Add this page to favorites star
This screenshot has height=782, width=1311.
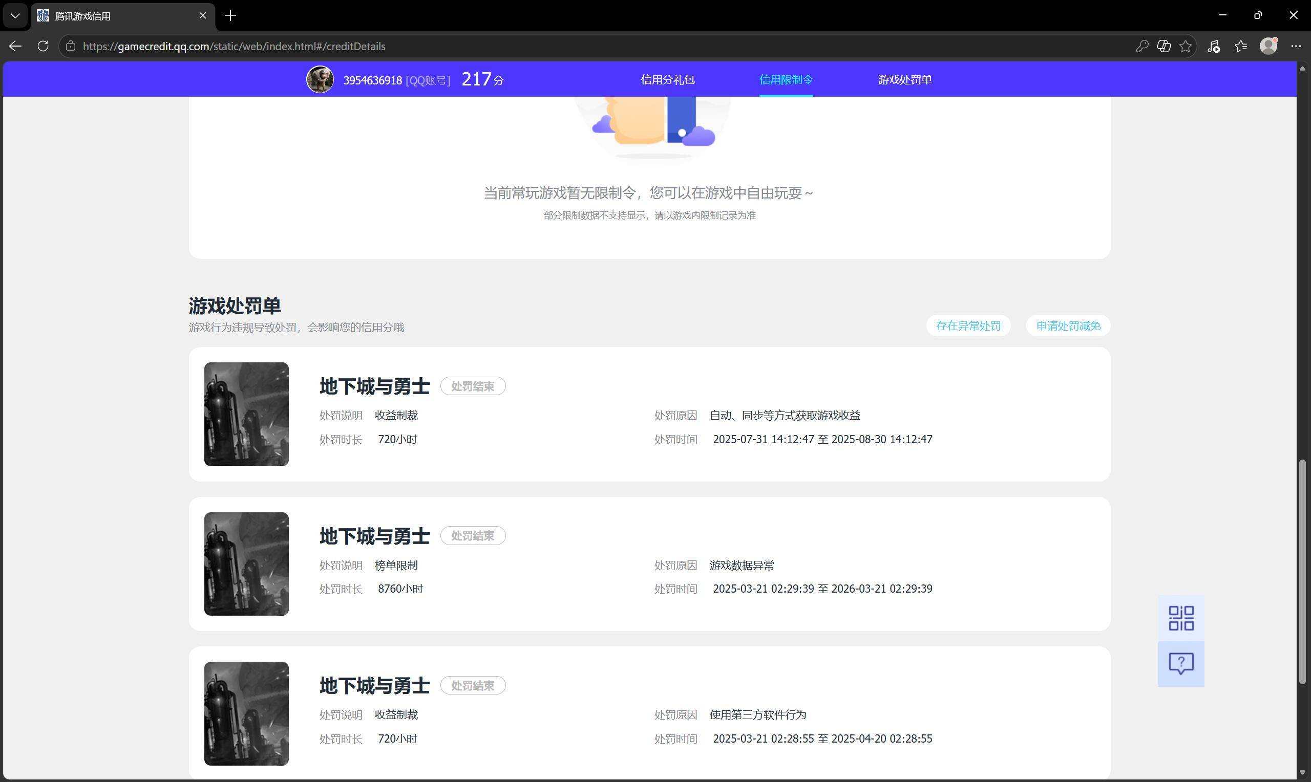1186,47
